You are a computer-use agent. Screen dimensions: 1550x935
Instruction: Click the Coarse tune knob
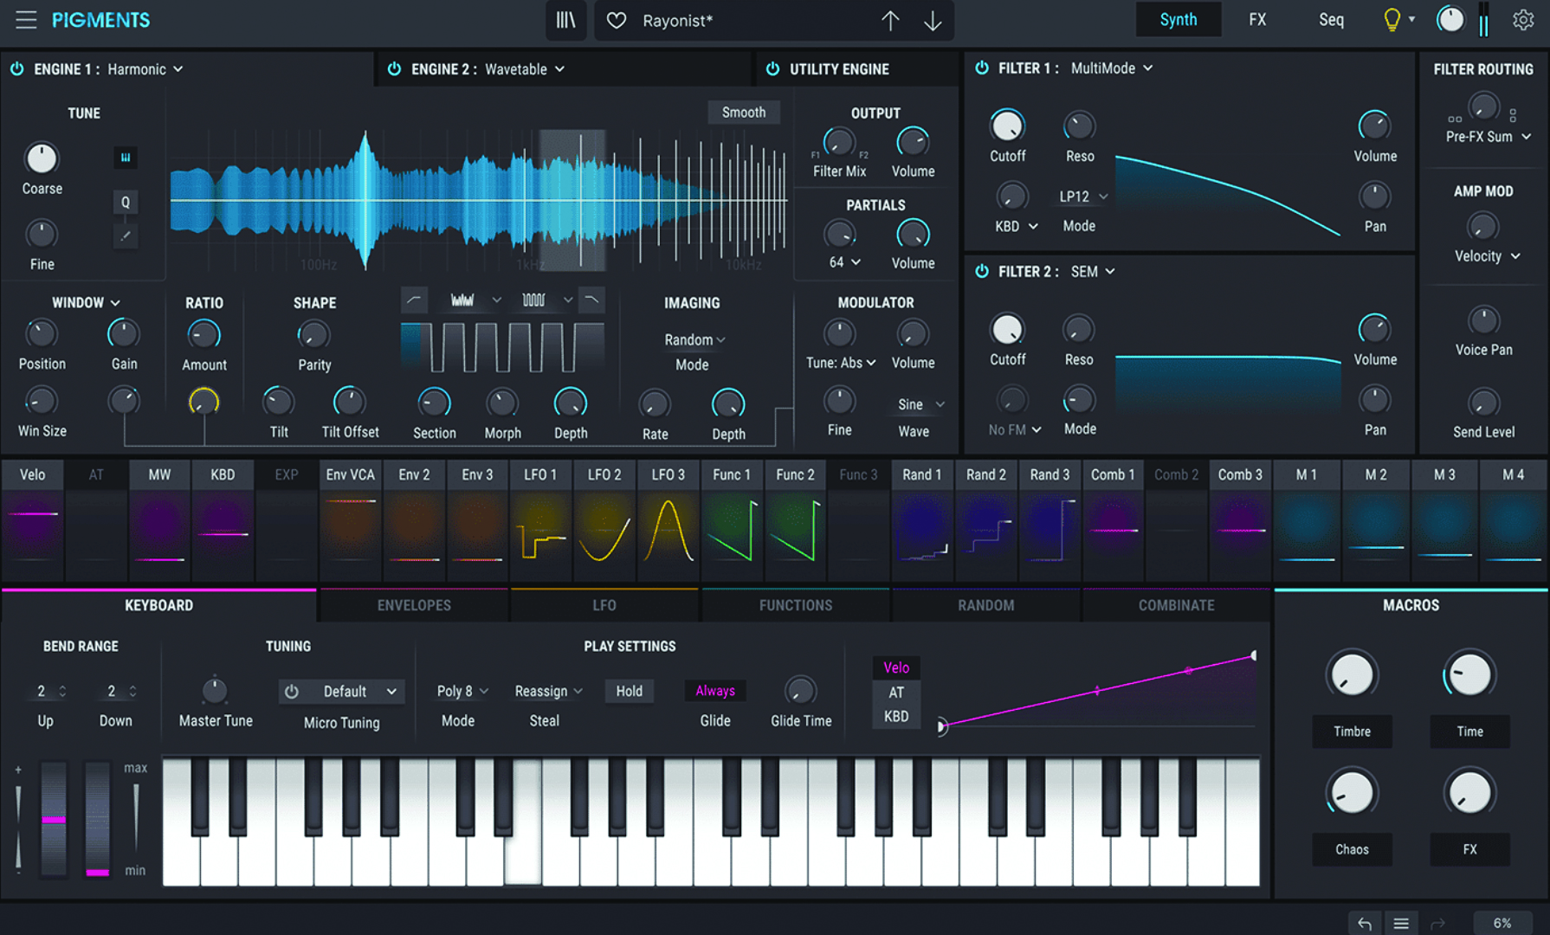pyautogui.click(x=42, y=158)
